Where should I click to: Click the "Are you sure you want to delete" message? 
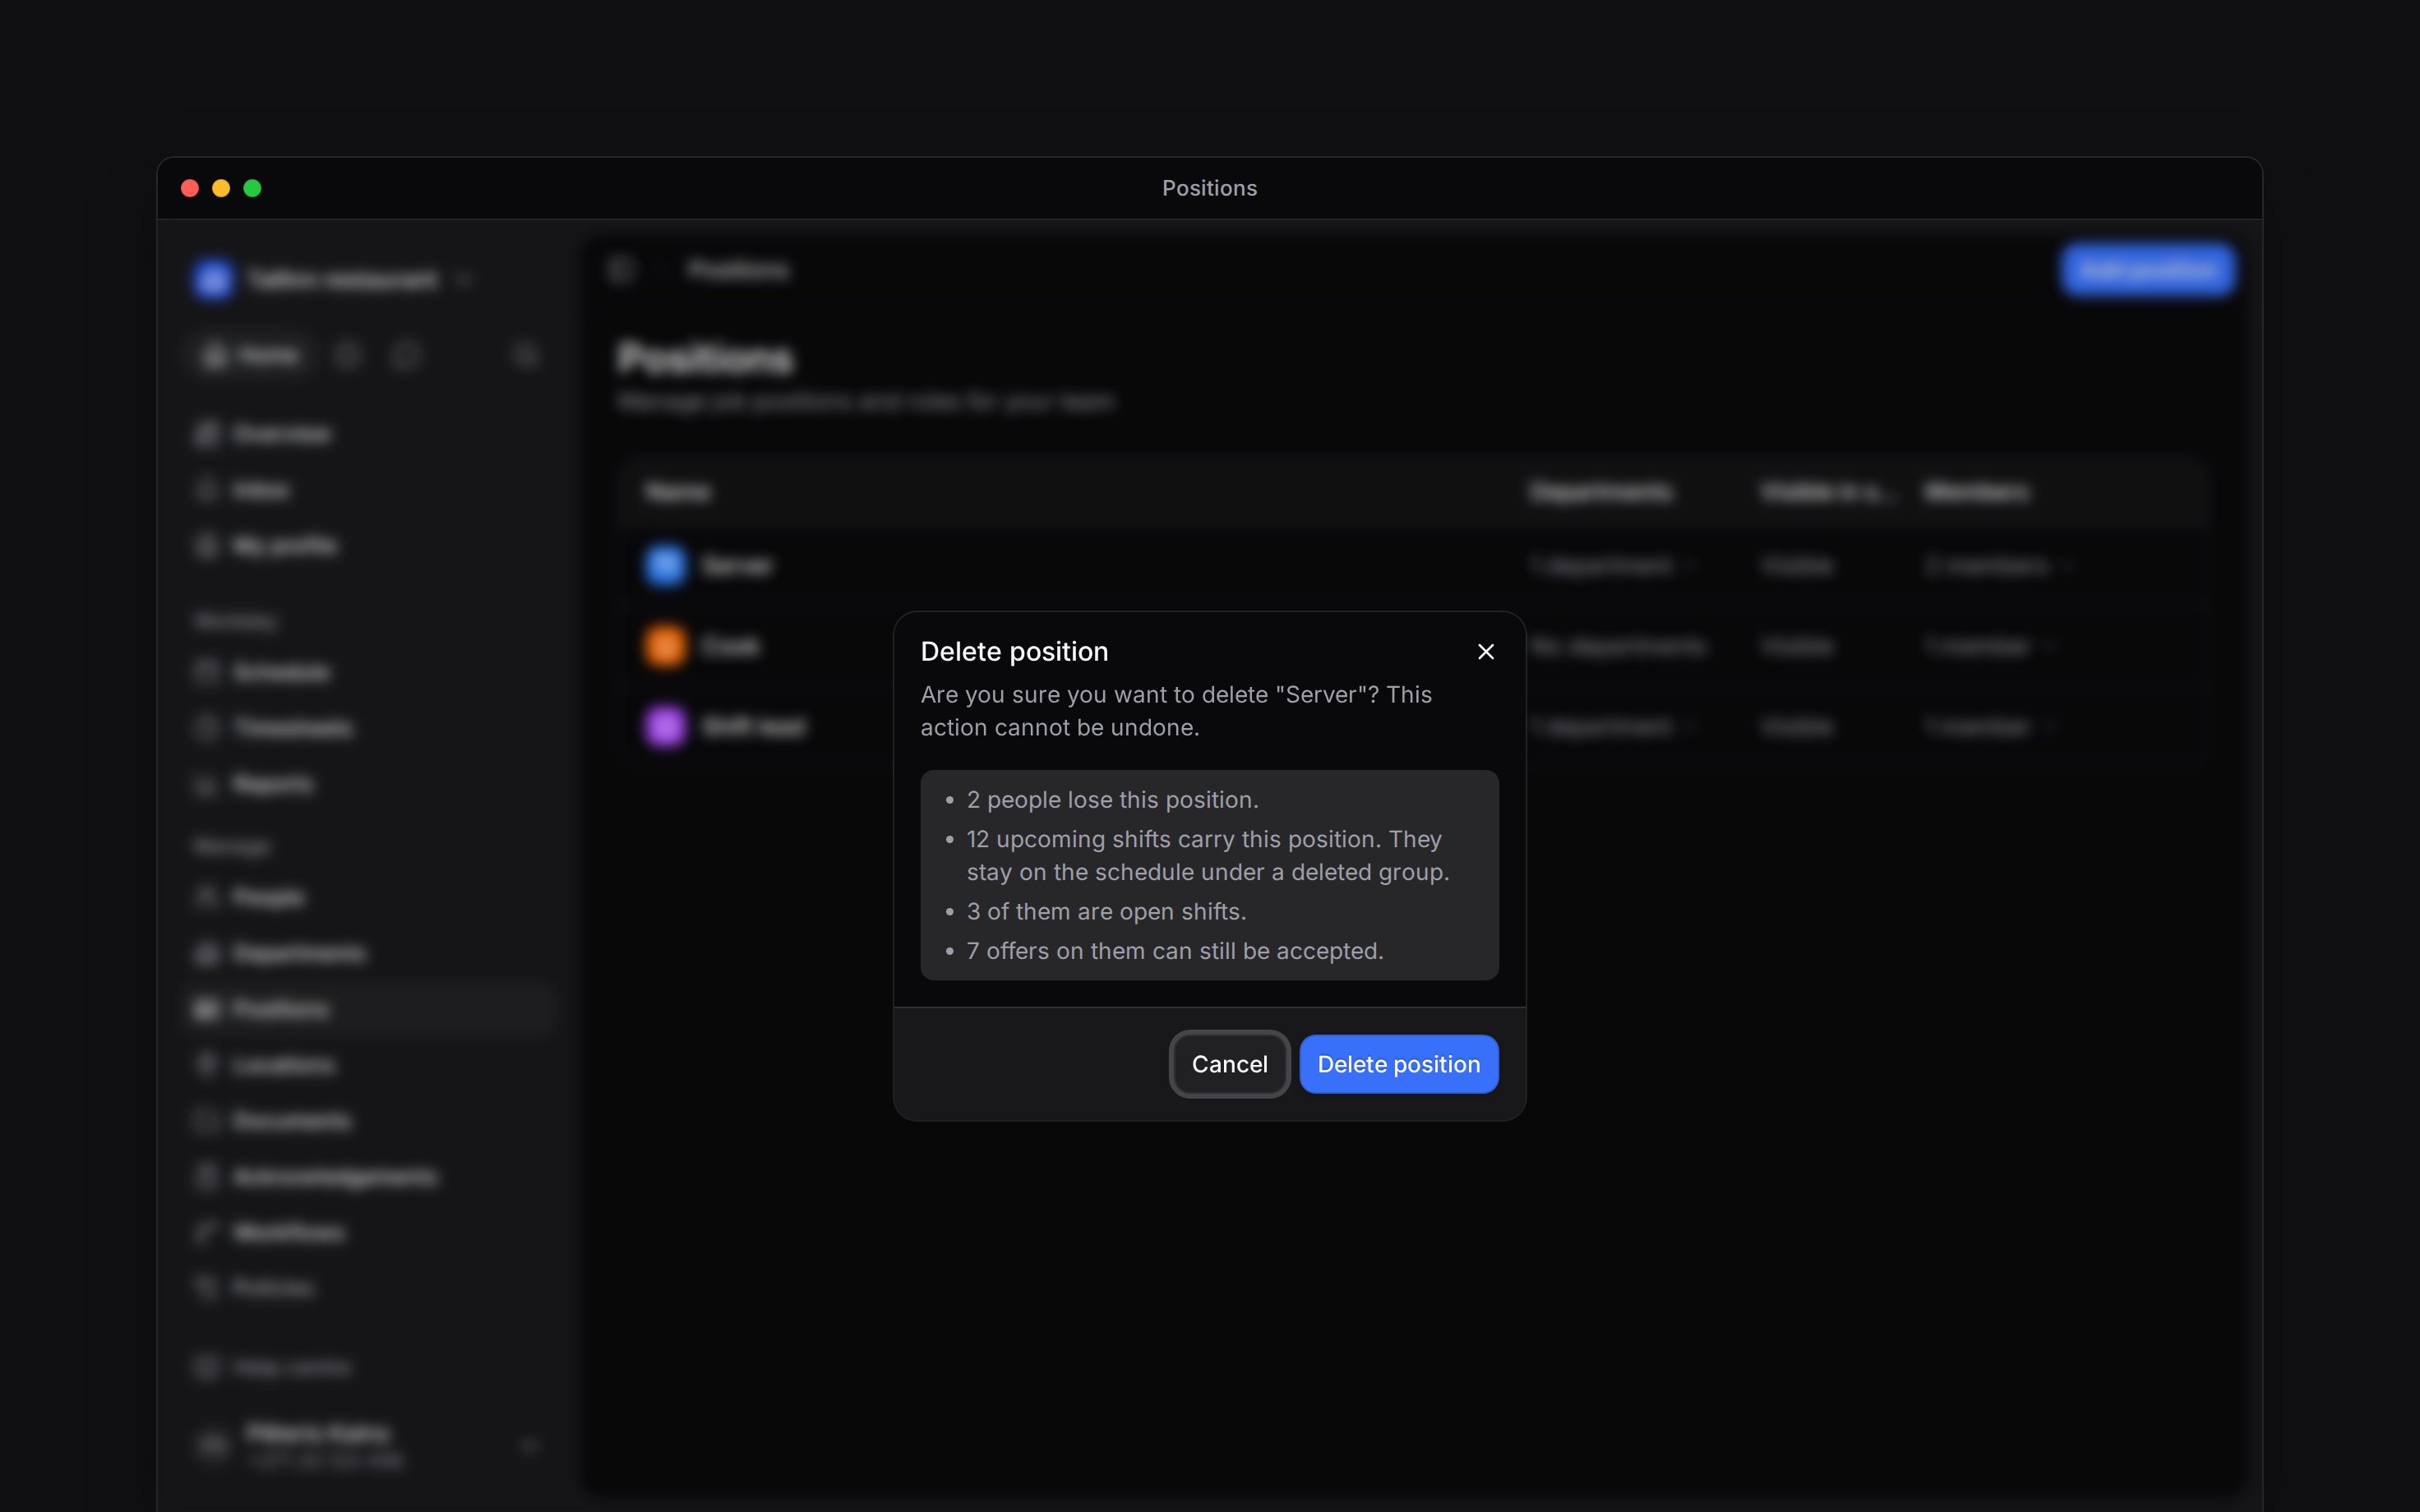tap(1176, 711)
